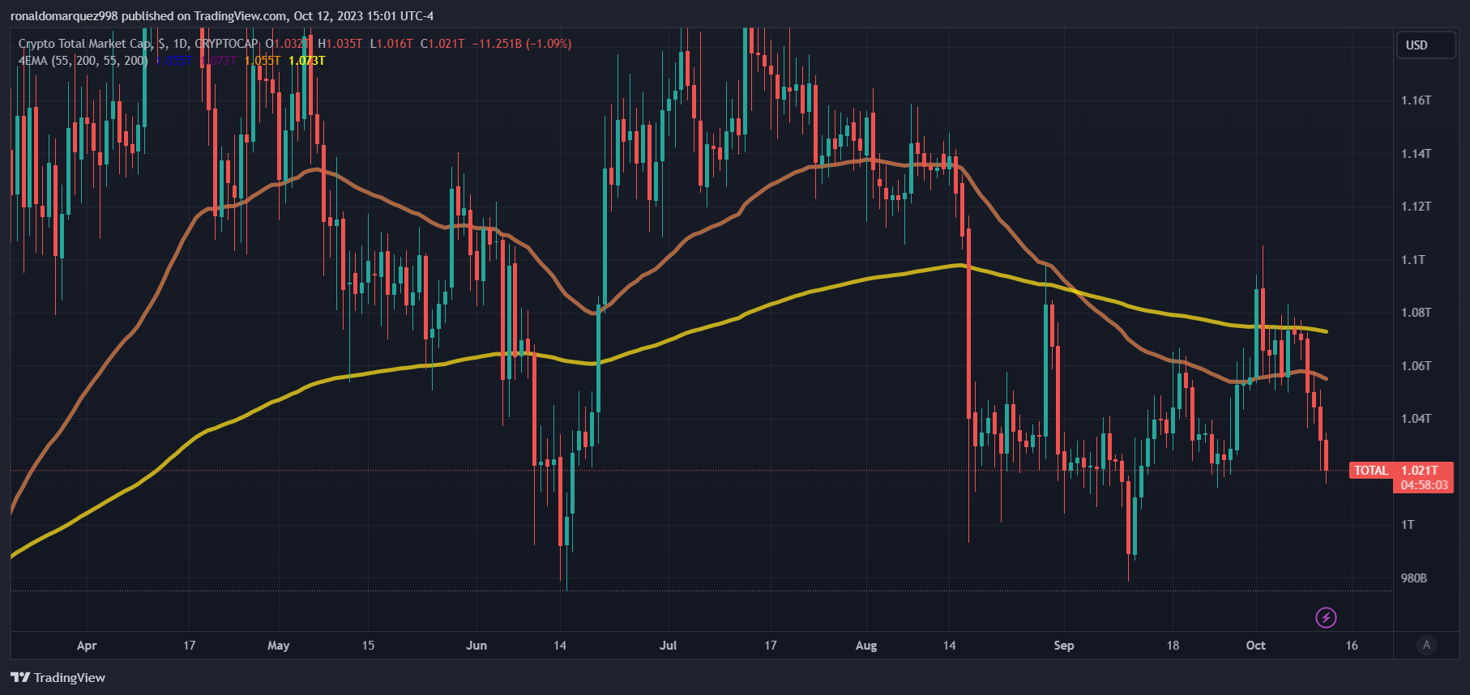Click the 16 label right of Oct
Image resolution: width=1470 pixels, height=695 pixels.
(x=1352, y=646)
